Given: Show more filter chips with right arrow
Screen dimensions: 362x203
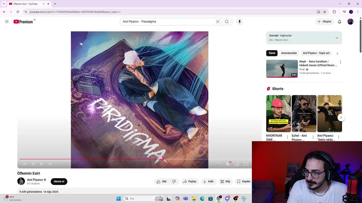Looking at the screenshot, I should point(337,53).
